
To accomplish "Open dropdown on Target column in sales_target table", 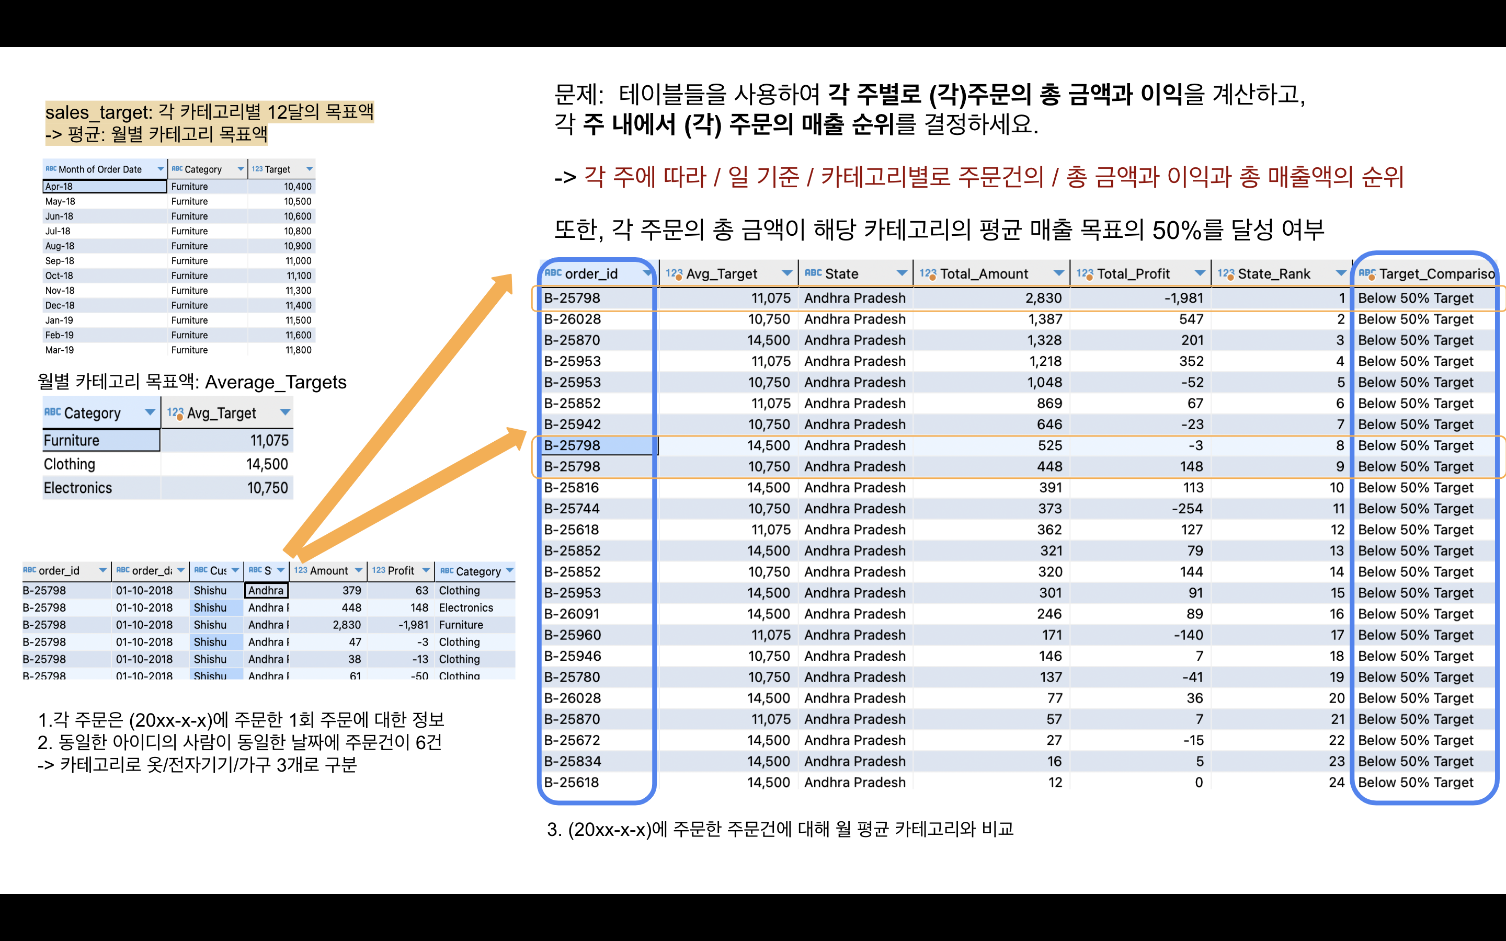I will pyautogui.click(x=309, y=169).
